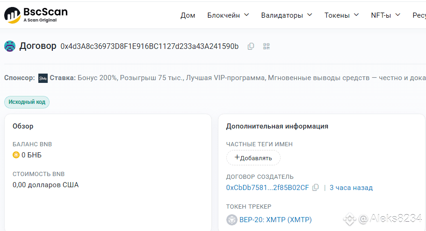Go to the Дом menu item
This screenshot has width=426, height=231.
pyautogui.click(x=188, y=15)
